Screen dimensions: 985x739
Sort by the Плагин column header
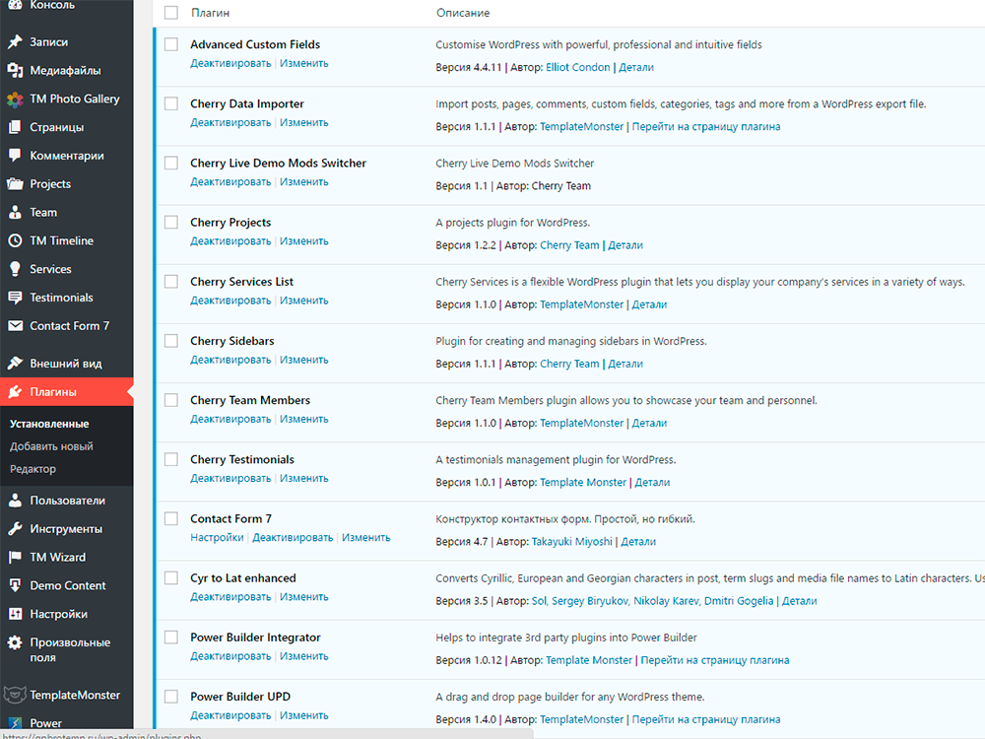211,13
